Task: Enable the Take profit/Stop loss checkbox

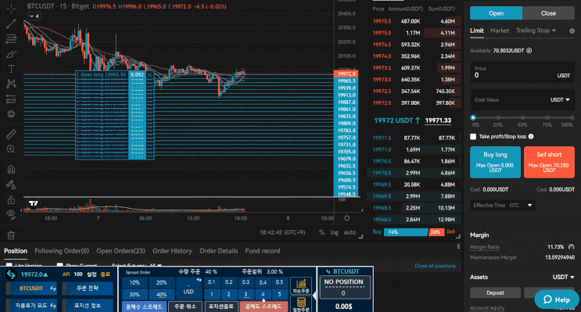Action: point(473,136)
